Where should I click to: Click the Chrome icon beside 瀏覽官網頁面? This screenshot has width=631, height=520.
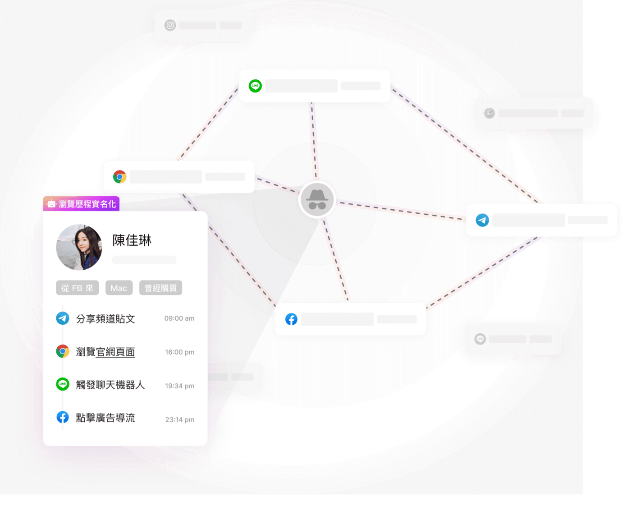point(63,351)
